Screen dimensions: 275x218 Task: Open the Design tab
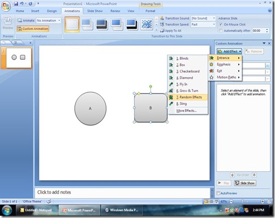pyautogui.click(x=52, y=11)
